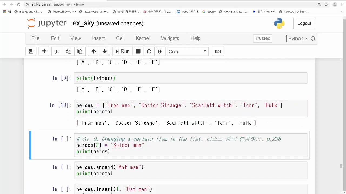346x194 pixels.
Task: Interrupt the kernel with stop icon
Action: (x=138, y=51)
